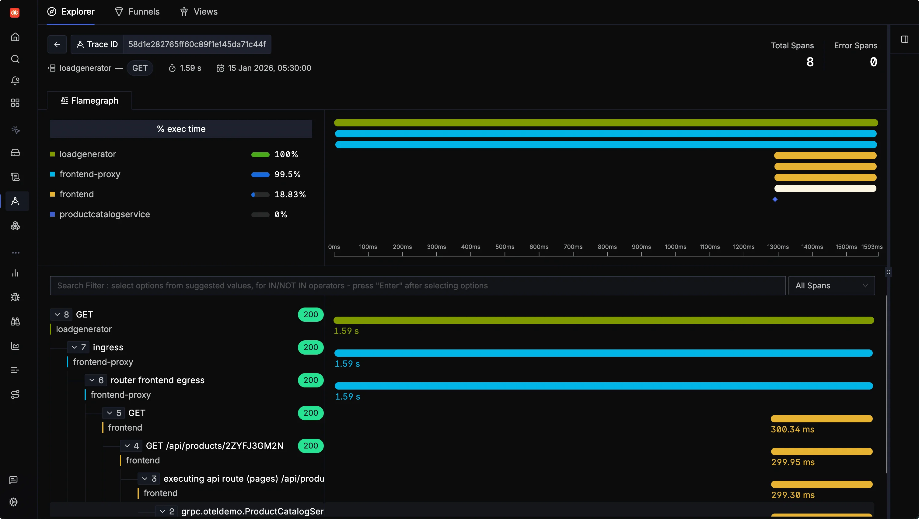Collapse the ingress span tree node

pyautogui.click(x=74, y=347)
